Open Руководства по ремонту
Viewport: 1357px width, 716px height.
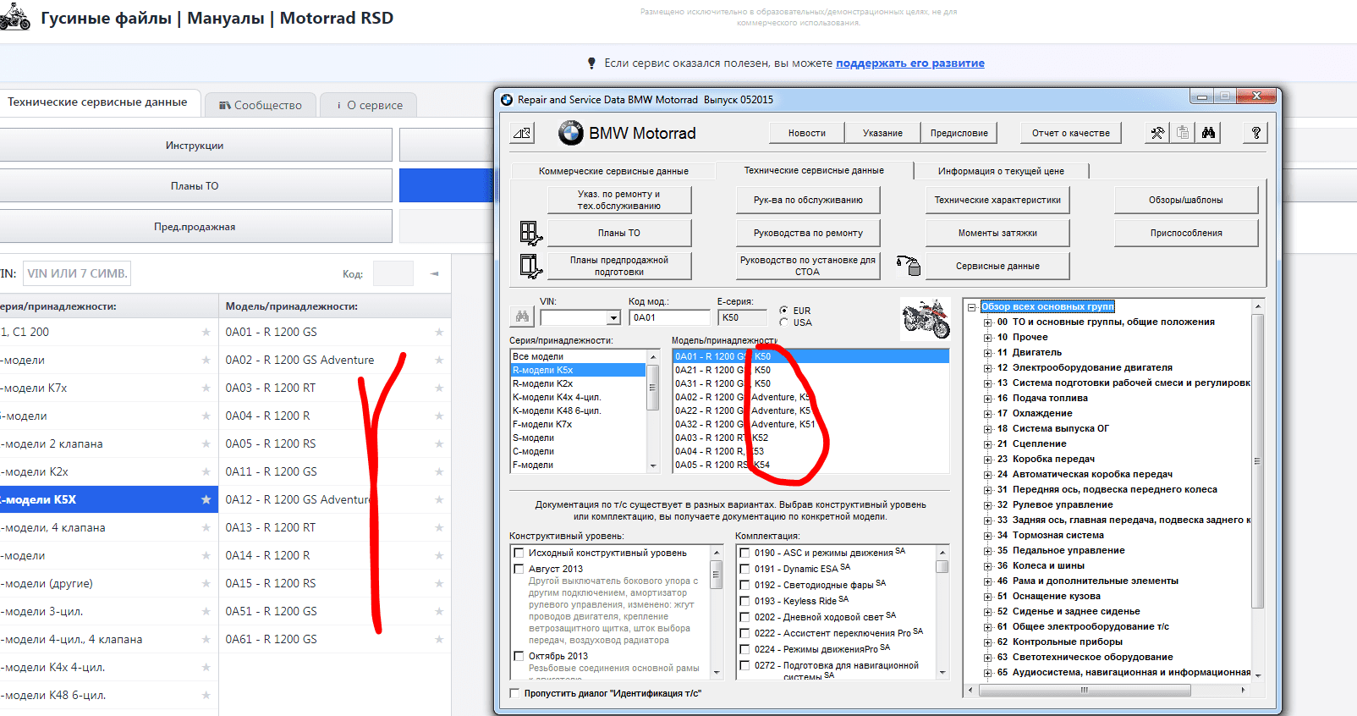pyautogui.click(x=808, y=233)
